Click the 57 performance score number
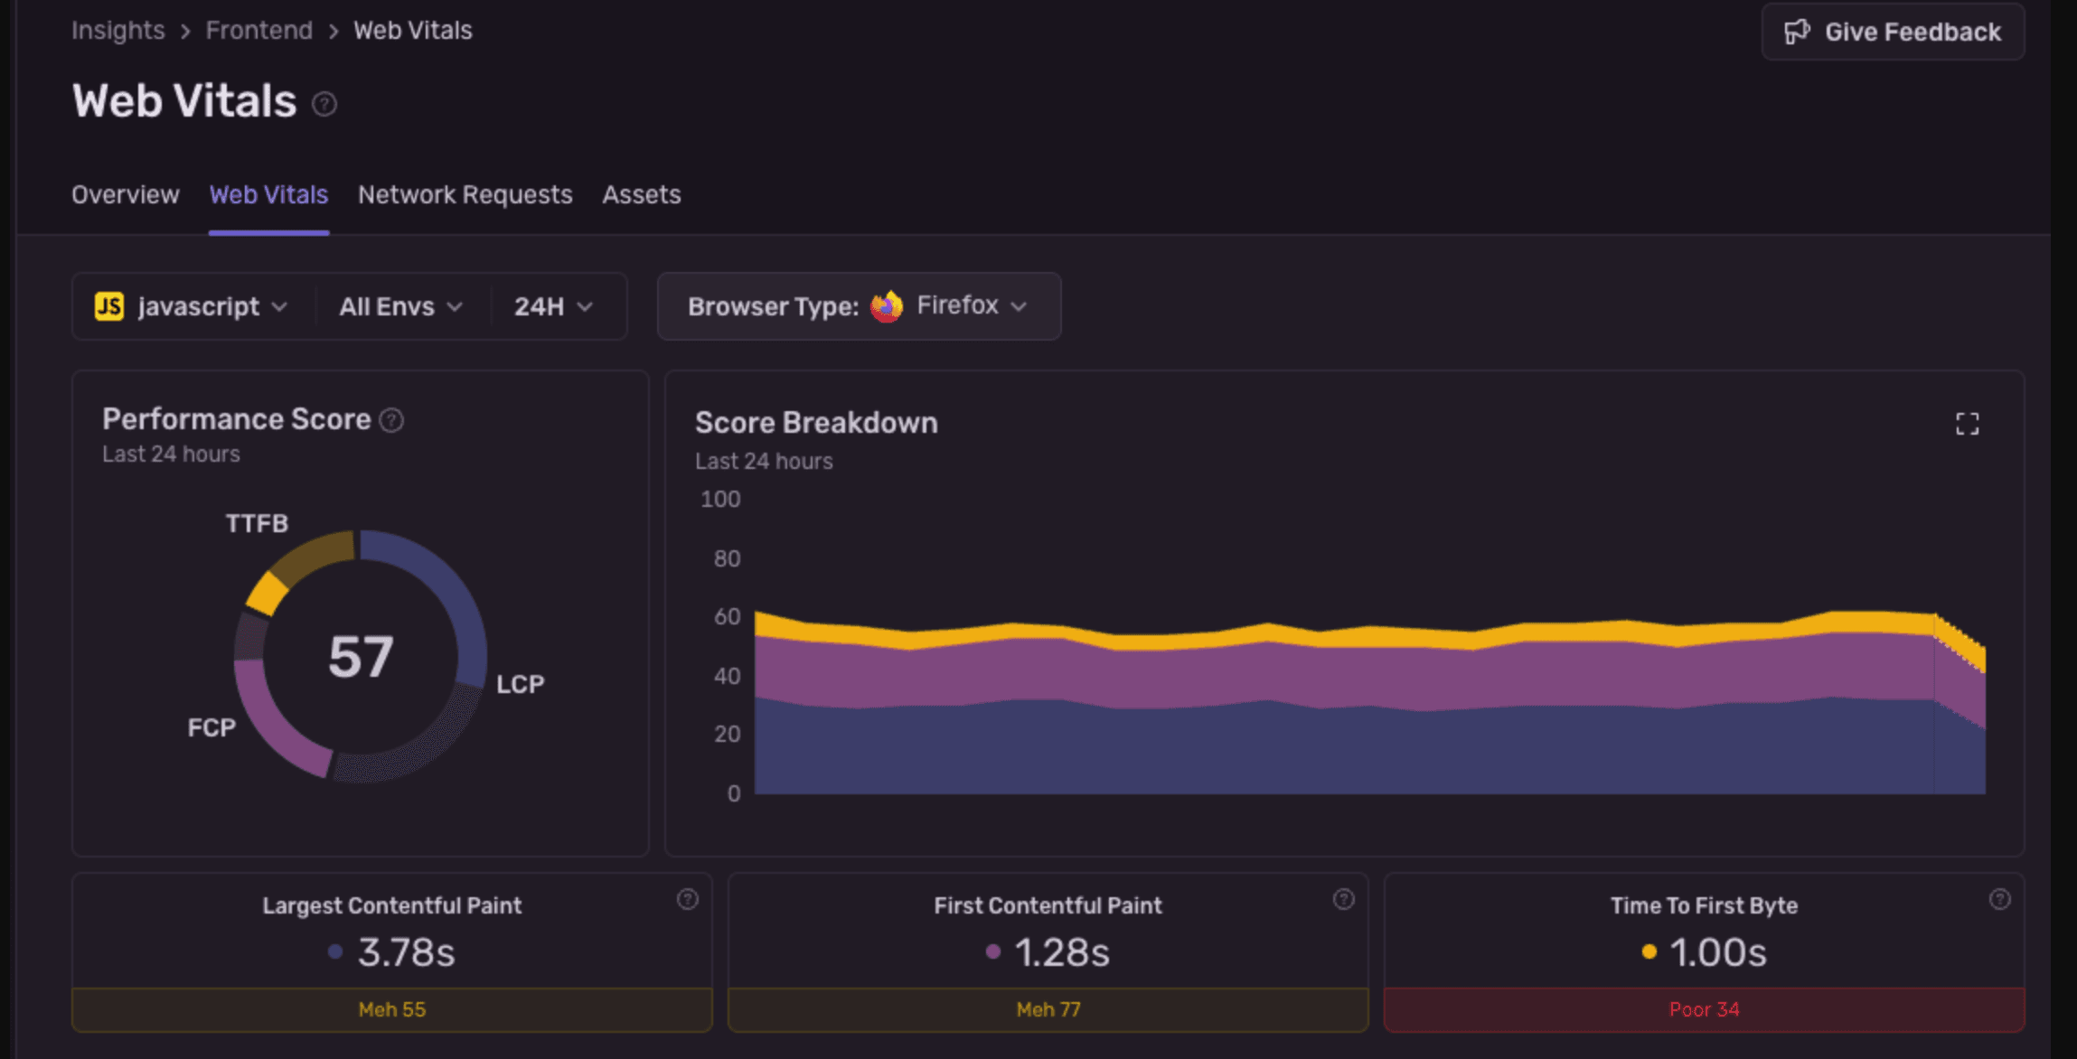This screenshot has width=2077, height=1059. pos(361,657)
